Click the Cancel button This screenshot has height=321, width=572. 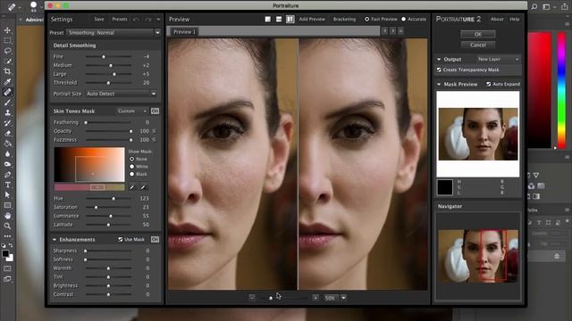coord(478,45)
